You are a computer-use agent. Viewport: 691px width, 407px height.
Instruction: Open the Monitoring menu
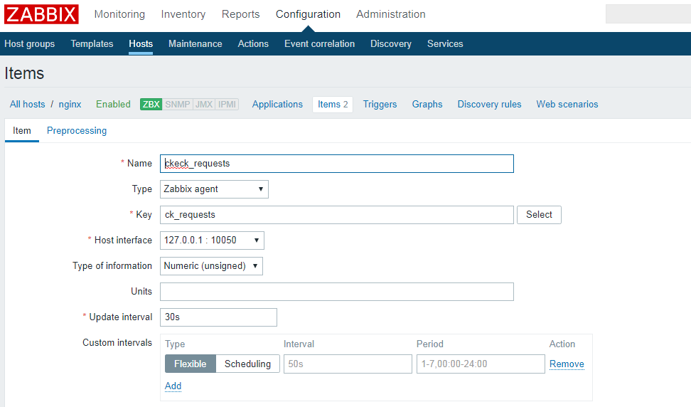click(119, 14)
